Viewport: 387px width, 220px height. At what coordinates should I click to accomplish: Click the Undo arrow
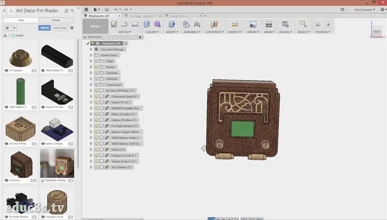[x=116, y=10]
